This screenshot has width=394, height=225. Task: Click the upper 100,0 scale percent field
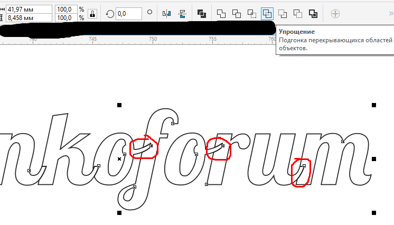tap(65, 9)
